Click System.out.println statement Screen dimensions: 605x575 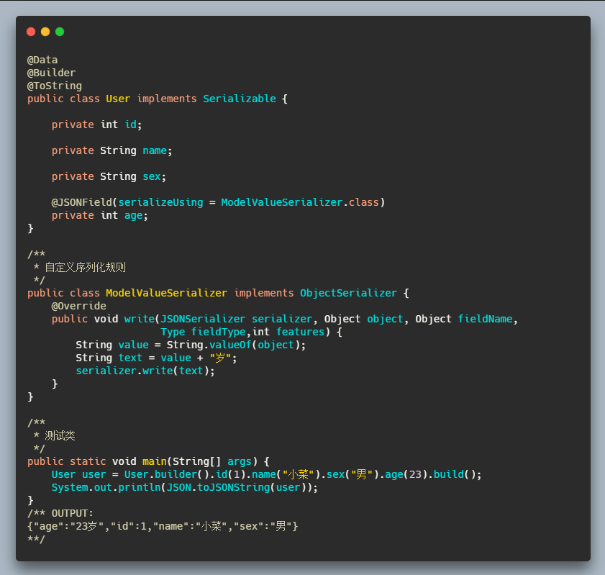pos(184,487)
